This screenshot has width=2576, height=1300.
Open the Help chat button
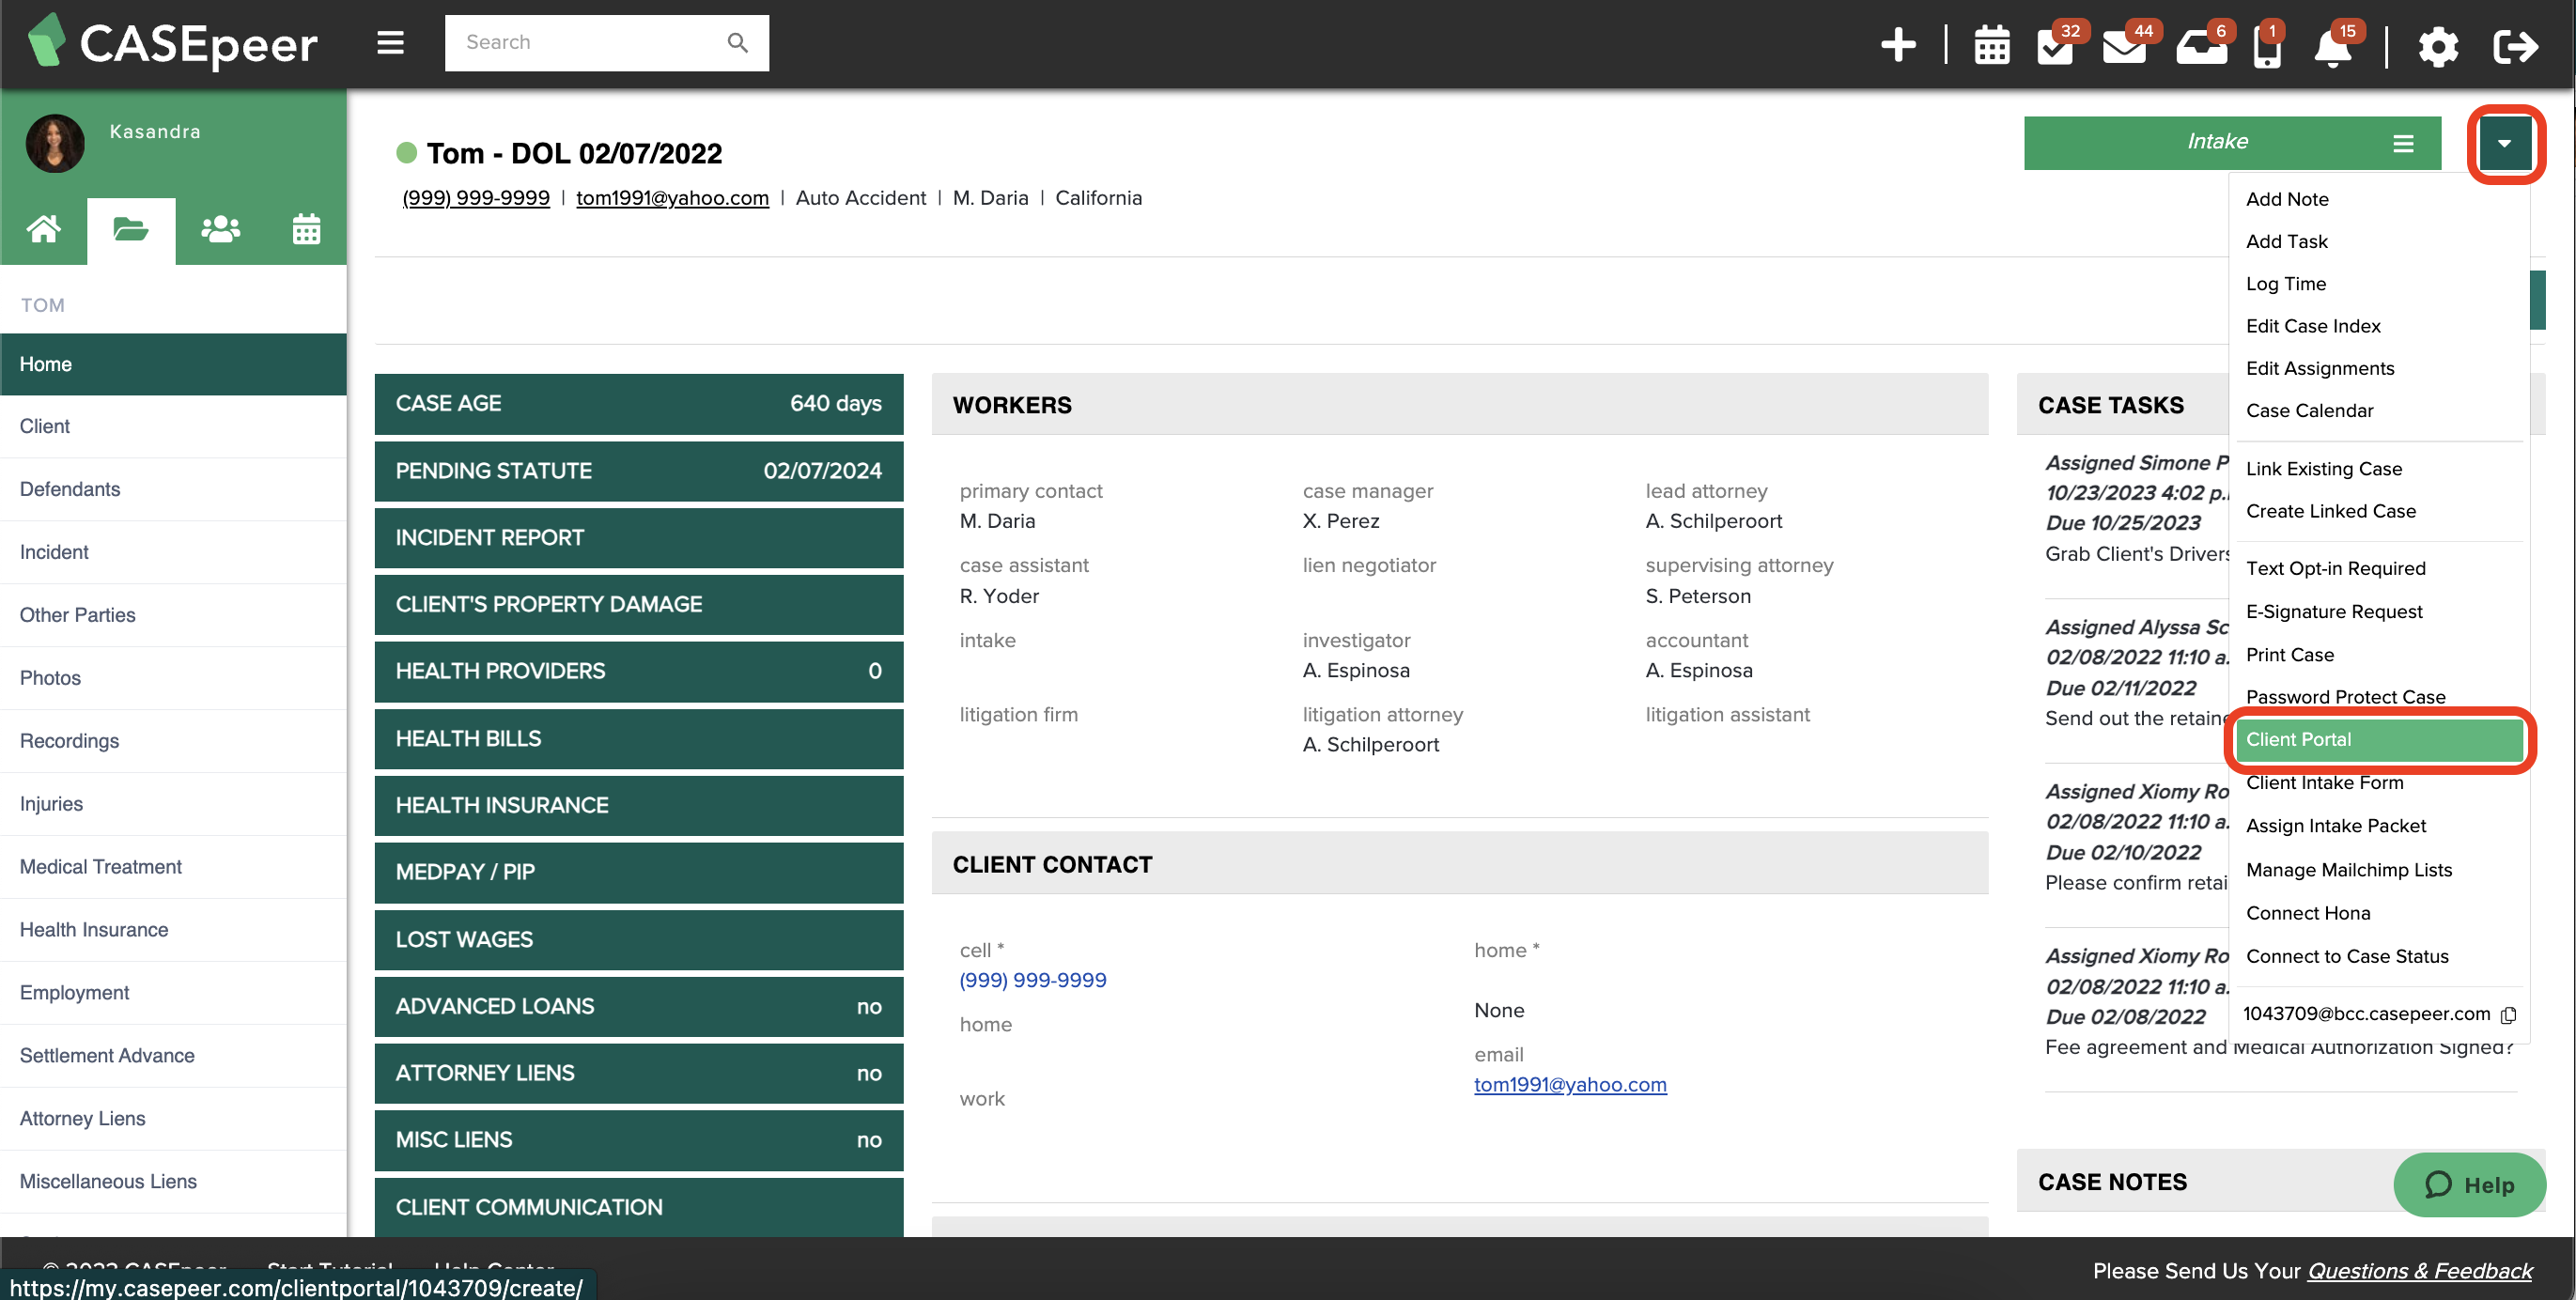click(2468, 1185)
